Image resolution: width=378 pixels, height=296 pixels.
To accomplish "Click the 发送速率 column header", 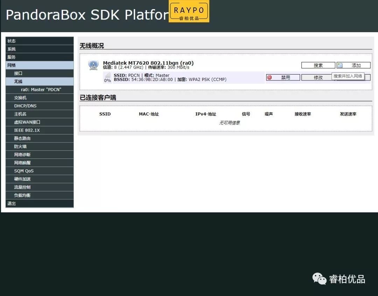I will pos(348,114).
